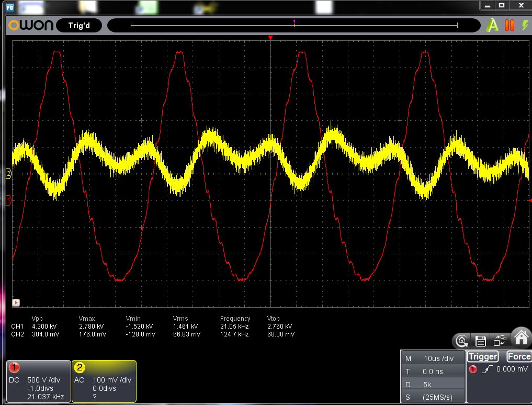Click the green lightning single-trigger icon
Image resolution: width=532 pixels, height=405 pixels.
(x=525, y=26)
